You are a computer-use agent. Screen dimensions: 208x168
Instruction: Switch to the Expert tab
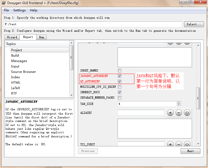click(x=28, y=37)
